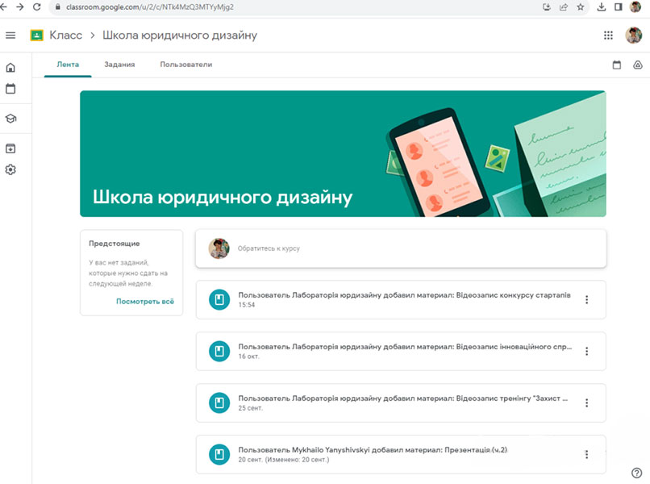Click material icon of Відеозапис конкурсу стартапів
This screenshot has height=484, width=650.
point(219,299)
